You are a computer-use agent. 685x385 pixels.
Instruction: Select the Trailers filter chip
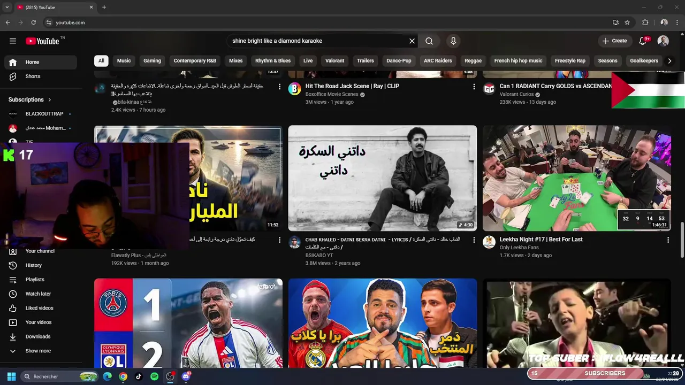point(366,60)
